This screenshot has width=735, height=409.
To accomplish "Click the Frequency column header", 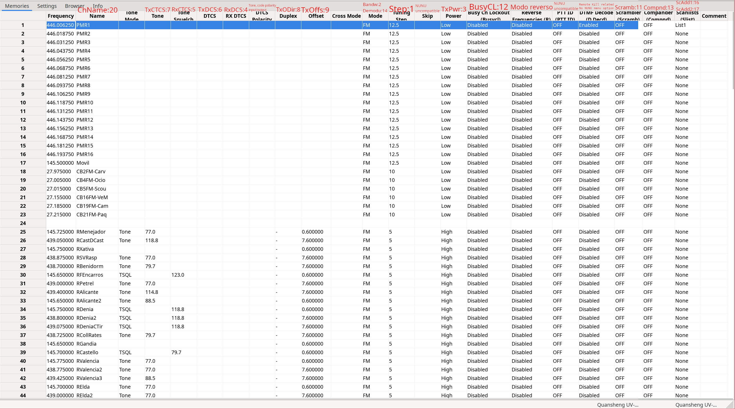I will coord(61,16).
